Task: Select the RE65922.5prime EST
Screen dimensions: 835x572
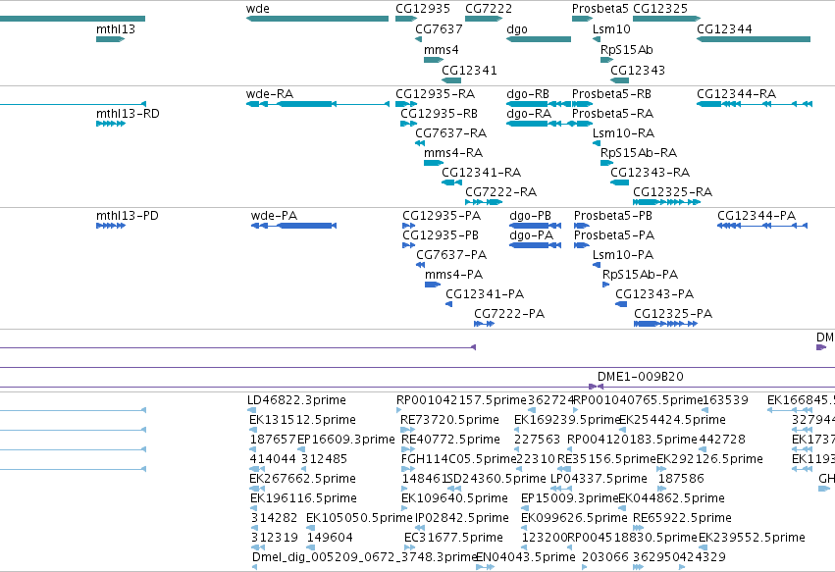Action: pos(638,528)
